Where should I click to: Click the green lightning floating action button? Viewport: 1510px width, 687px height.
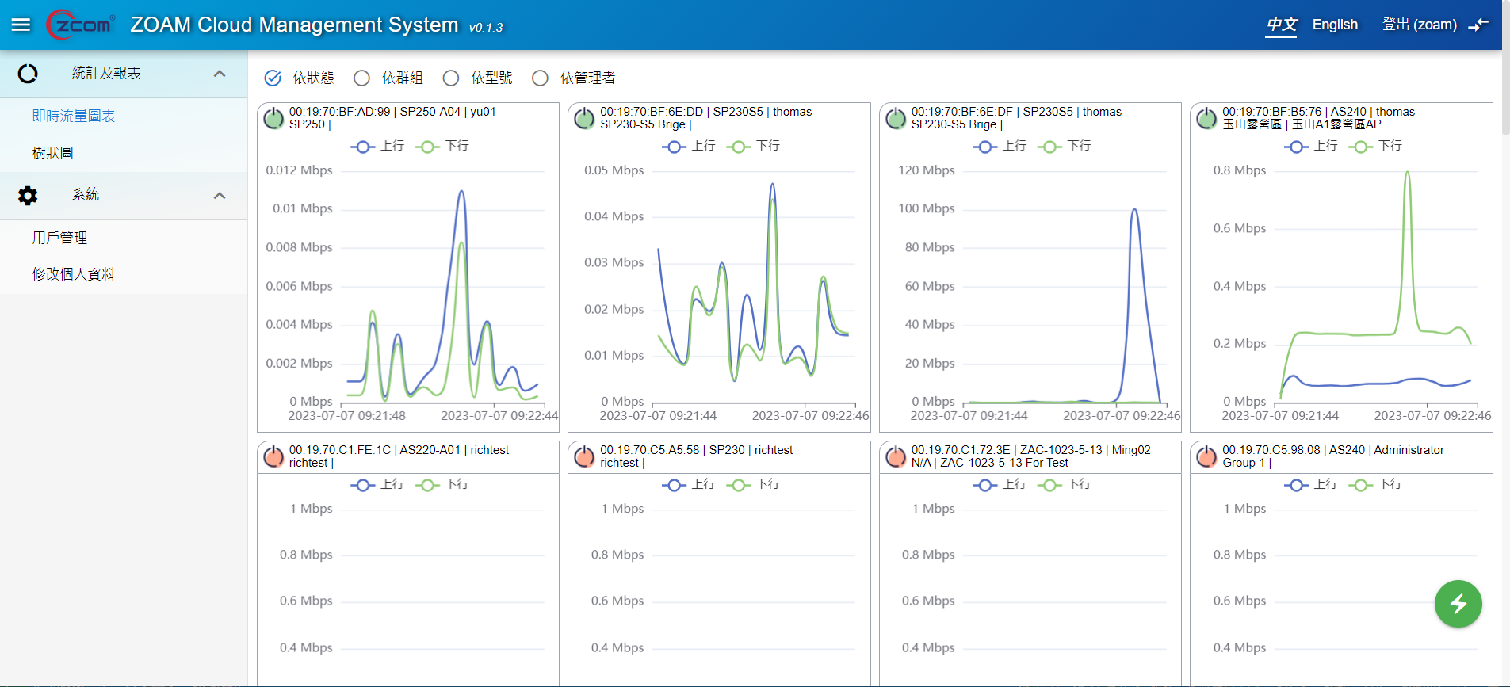pyautogui.click(x=1458, y=604)
